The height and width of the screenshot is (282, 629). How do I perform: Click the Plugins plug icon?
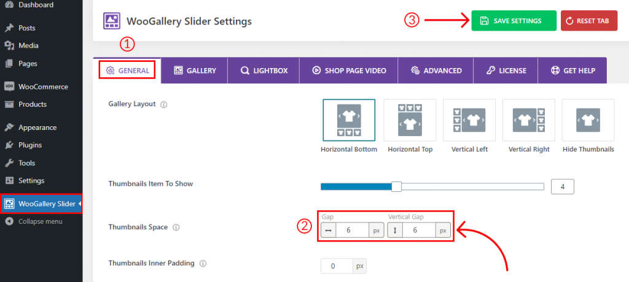click(x=9, y=145)
